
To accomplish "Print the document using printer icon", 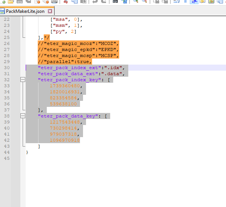I will pos(54,2).
